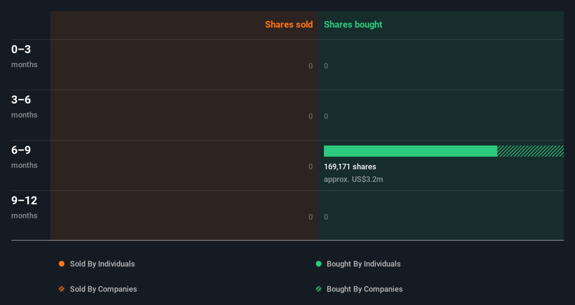The width and height of the screenshot is (575, 305).
Task: Select the 0–3 months row label
Action: 24,56
